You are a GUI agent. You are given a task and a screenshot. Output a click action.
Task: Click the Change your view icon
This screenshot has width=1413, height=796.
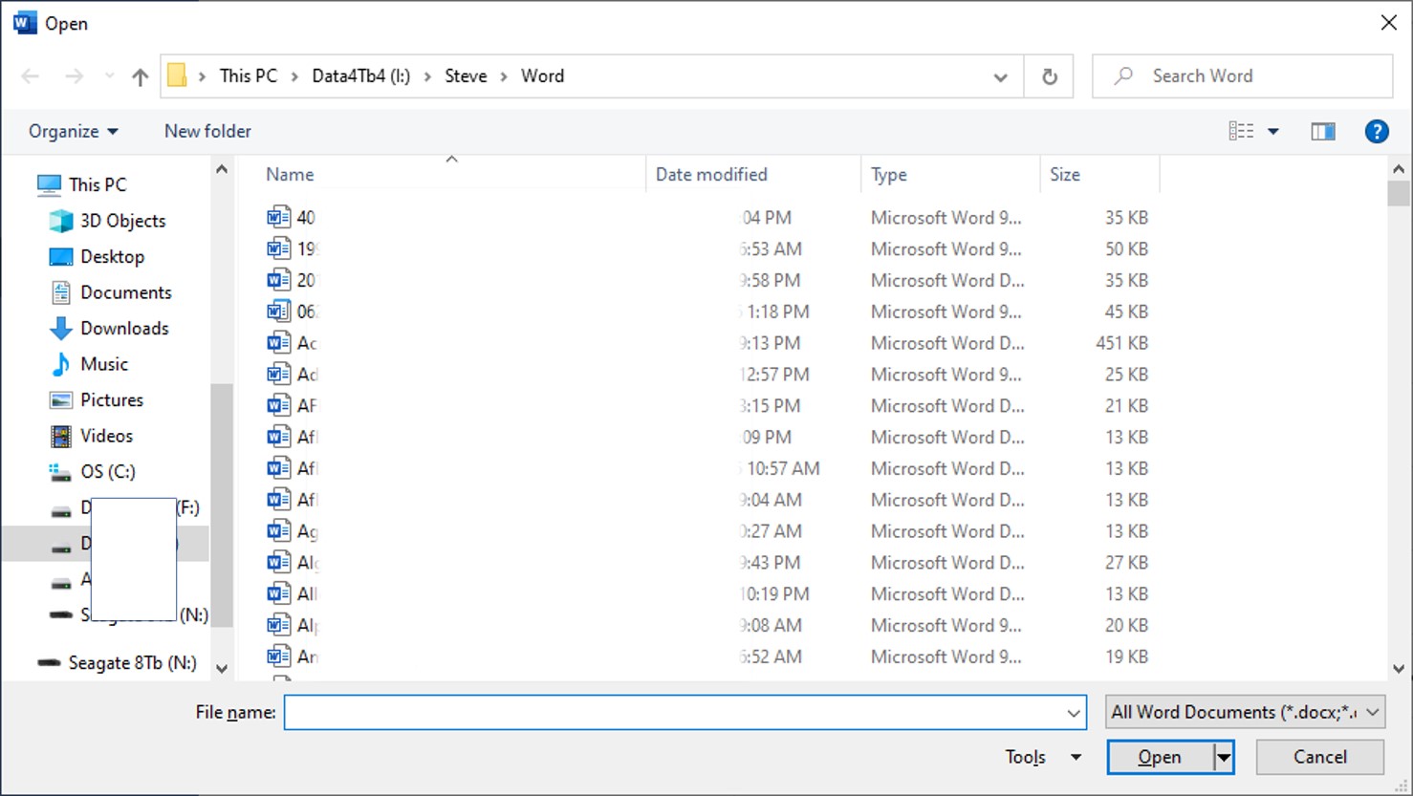point(1241,132)
